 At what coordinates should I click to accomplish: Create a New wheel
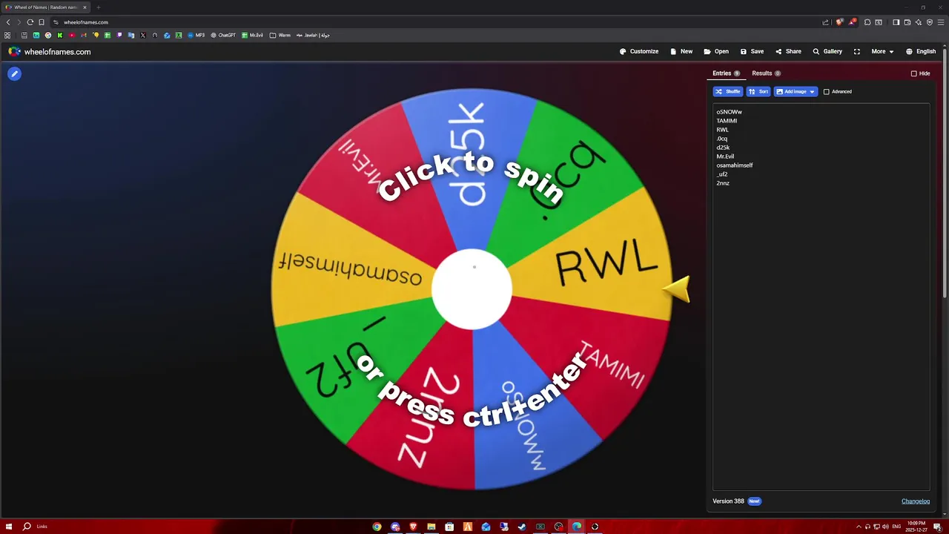[x=681, y=52]
